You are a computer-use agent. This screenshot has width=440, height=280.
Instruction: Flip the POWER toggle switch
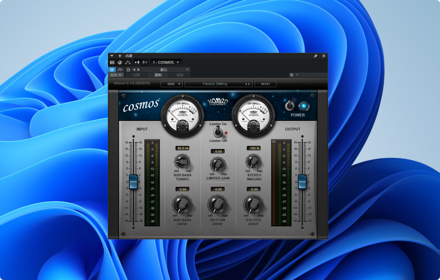290,106
